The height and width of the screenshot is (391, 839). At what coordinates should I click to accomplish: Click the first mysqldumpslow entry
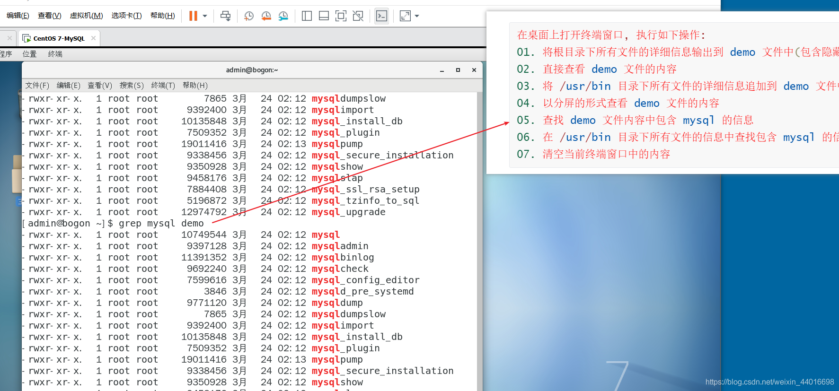(349, 98)
